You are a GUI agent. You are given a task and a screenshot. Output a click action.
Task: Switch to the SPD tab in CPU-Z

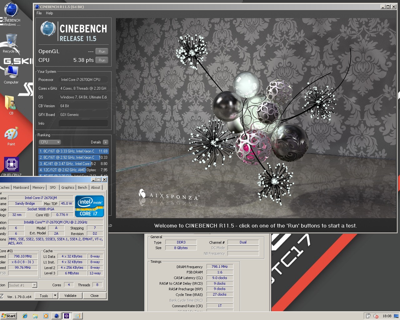[x=53, y=187]
